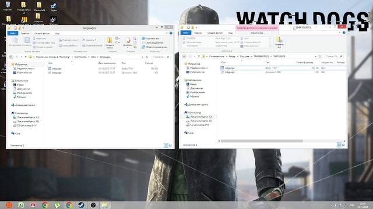Click the Back arrow in left window
This screenshot has height=209, width=373.
[x=11, y=57]
